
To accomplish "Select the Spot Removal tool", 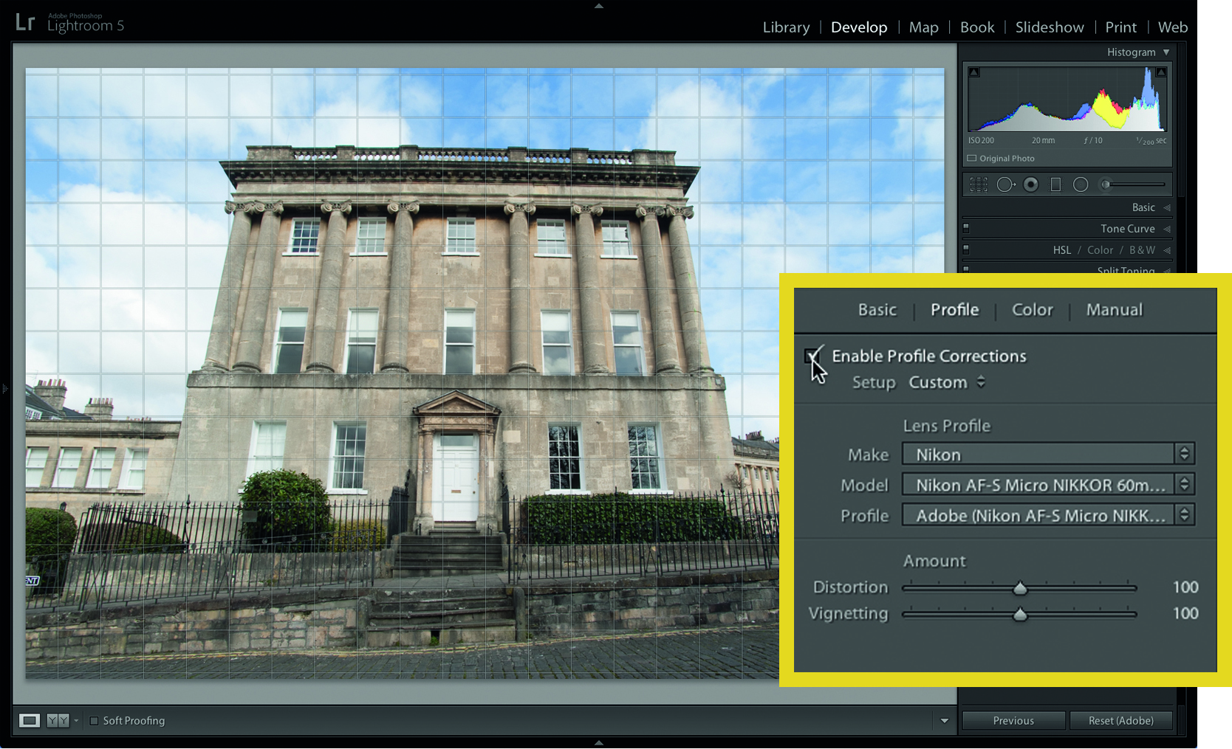I will tap(1006, 184).
